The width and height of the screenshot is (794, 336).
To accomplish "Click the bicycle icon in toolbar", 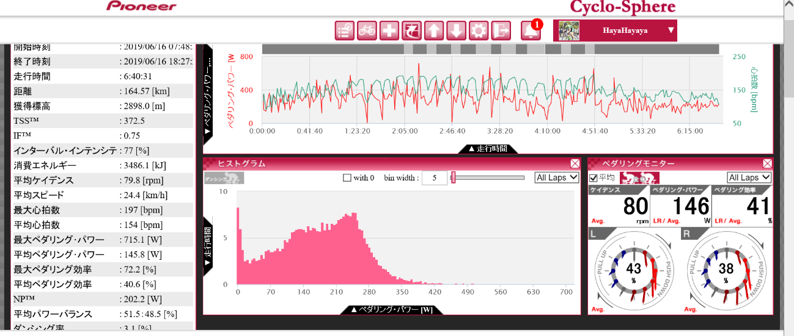I will point(367,30).
